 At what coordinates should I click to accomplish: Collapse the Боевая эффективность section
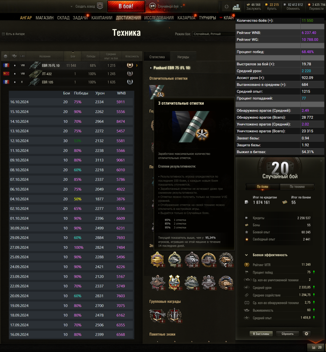pos(246,255)
